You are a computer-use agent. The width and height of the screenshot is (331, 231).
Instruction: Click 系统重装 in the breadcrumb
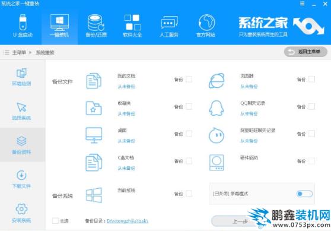click(x=44, y=52)
